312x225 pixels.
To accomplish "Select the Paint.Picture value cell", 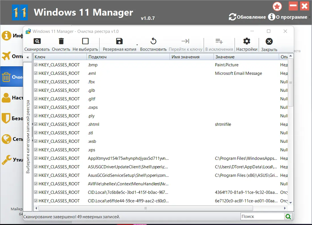I will [227, 65].
